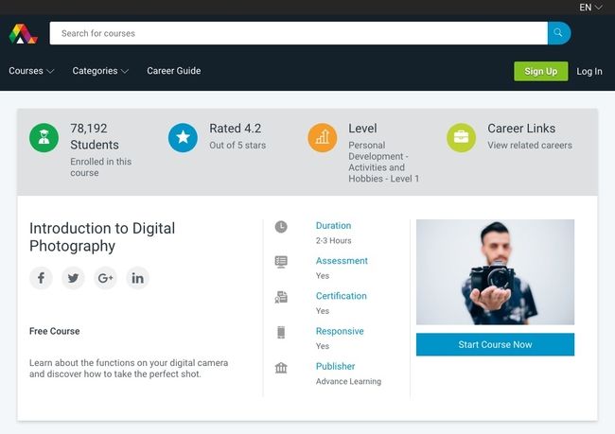Expand the Categories dropdown menu
The height and width of the screenshot is (434, 615).
(x=100, y=71)
